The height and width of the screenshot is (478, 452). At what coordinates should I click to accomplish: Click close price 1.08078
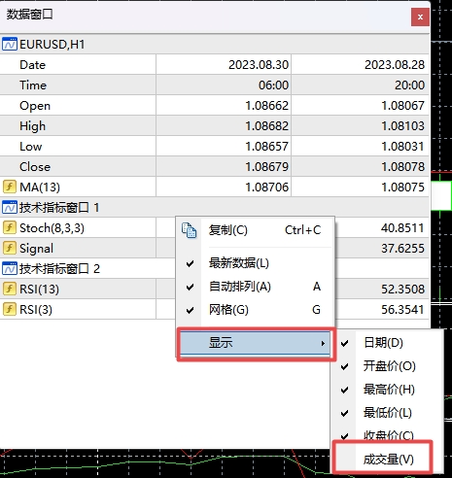coord(402,167)
